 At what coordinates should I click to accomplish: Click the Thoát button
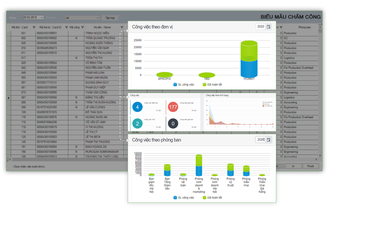pos(311,166)
